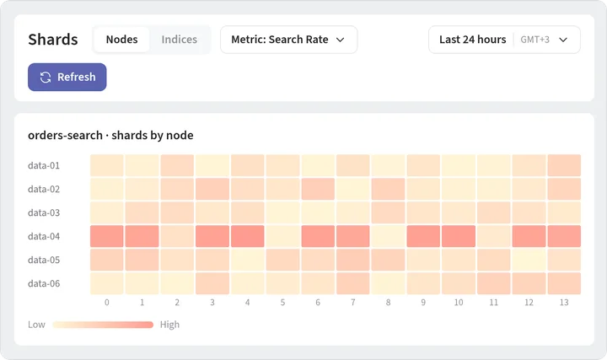Image resolution: width=607 pixels, height=360 pixels.
Task: Click the data-01 row label
Action: [44, 166]
